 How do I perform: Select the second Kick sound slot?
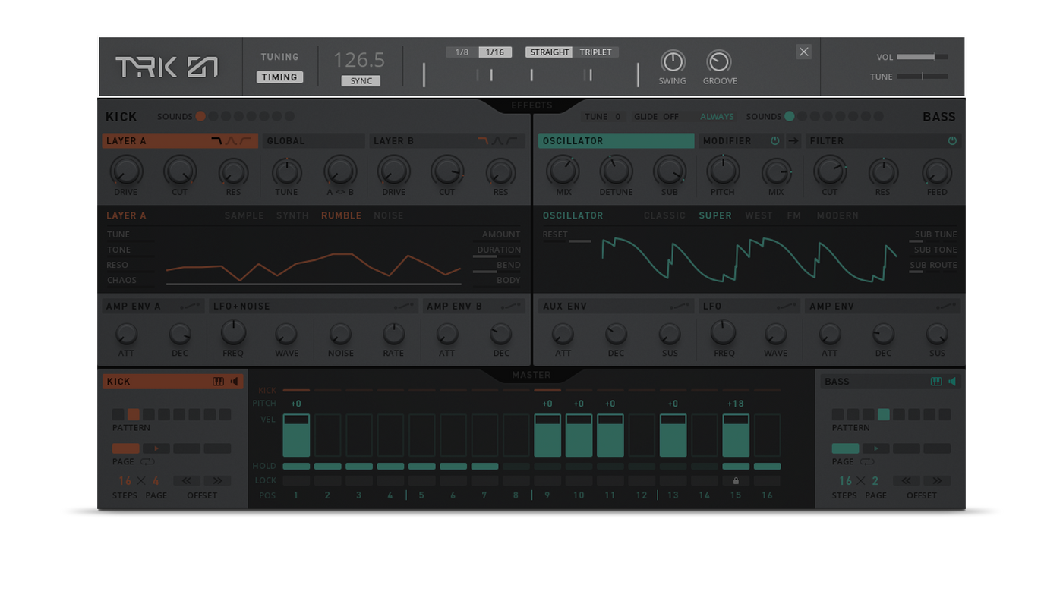[213, 117]
